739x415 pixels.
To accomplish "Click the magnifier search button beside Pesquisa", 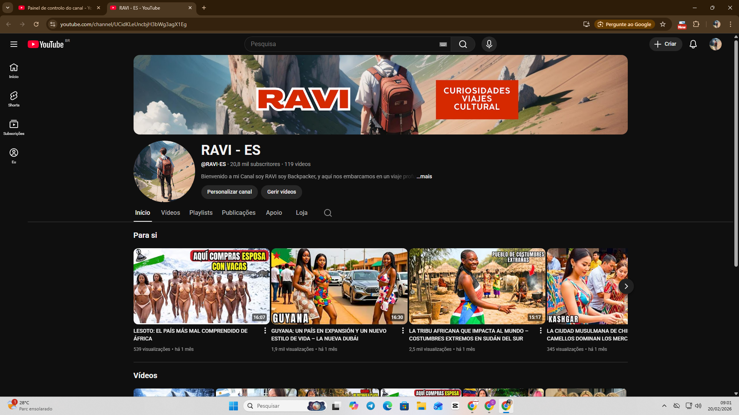I will [463, 44].
